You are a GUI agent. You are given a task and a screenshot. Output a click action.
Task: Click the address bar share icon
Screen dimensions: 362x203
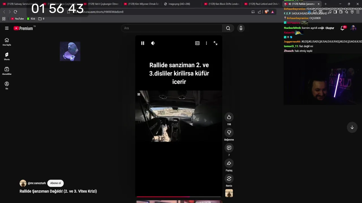tap(259, 12)
